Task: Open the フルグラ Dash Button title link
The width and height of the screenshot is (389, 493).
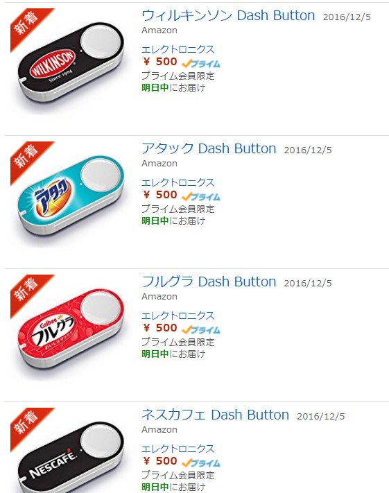Action: (x=209, y=282)
